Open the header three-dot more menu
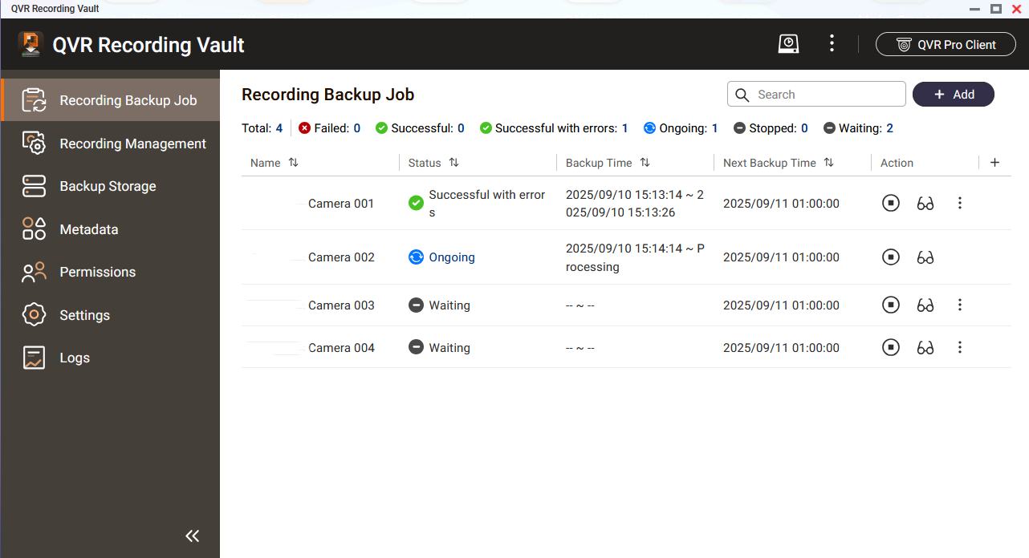 [x=832, y=44]
